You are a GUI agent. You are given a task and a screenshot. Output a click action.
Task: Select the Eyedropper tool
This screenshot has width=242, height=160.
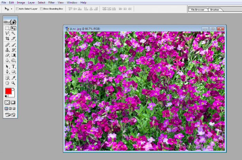pos(13,78)
